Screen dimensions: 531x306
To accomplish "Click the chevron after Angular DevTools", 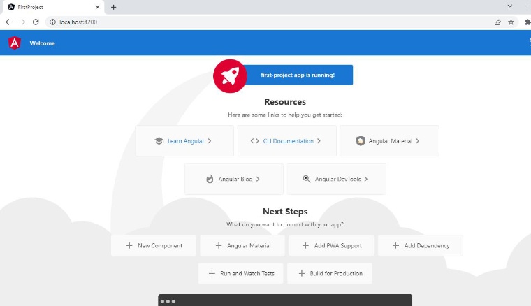I will tap(366, 179).
